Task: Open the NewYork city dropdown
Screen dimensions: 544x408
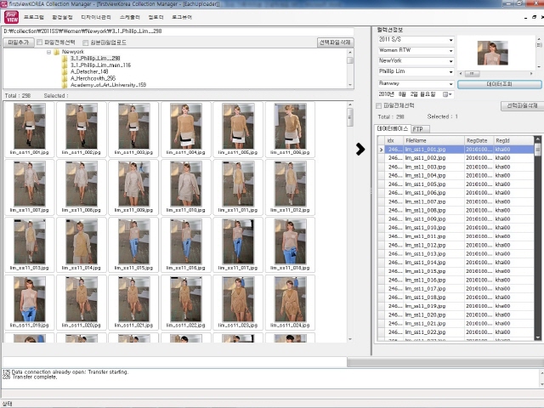Action: point(450,61)
